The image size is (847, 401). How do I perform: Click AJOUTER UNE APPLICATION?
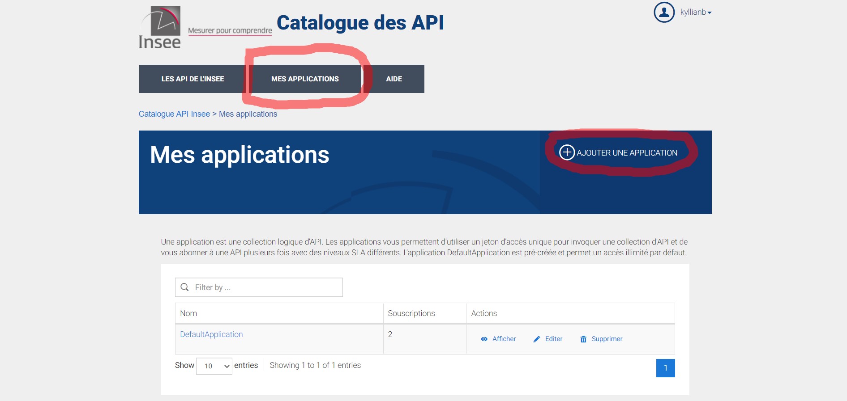point(627,153)
